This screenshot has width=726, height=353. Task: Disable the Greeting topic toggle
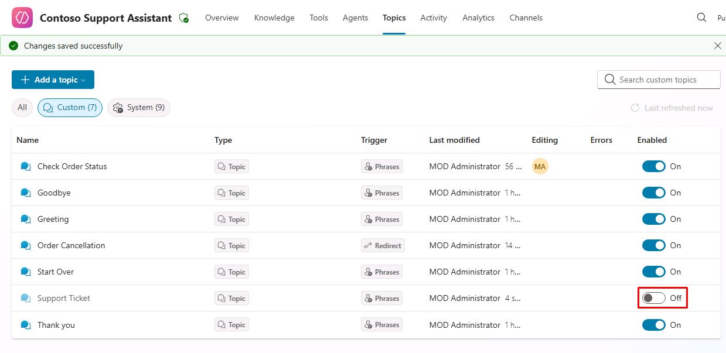pos(653,219)
